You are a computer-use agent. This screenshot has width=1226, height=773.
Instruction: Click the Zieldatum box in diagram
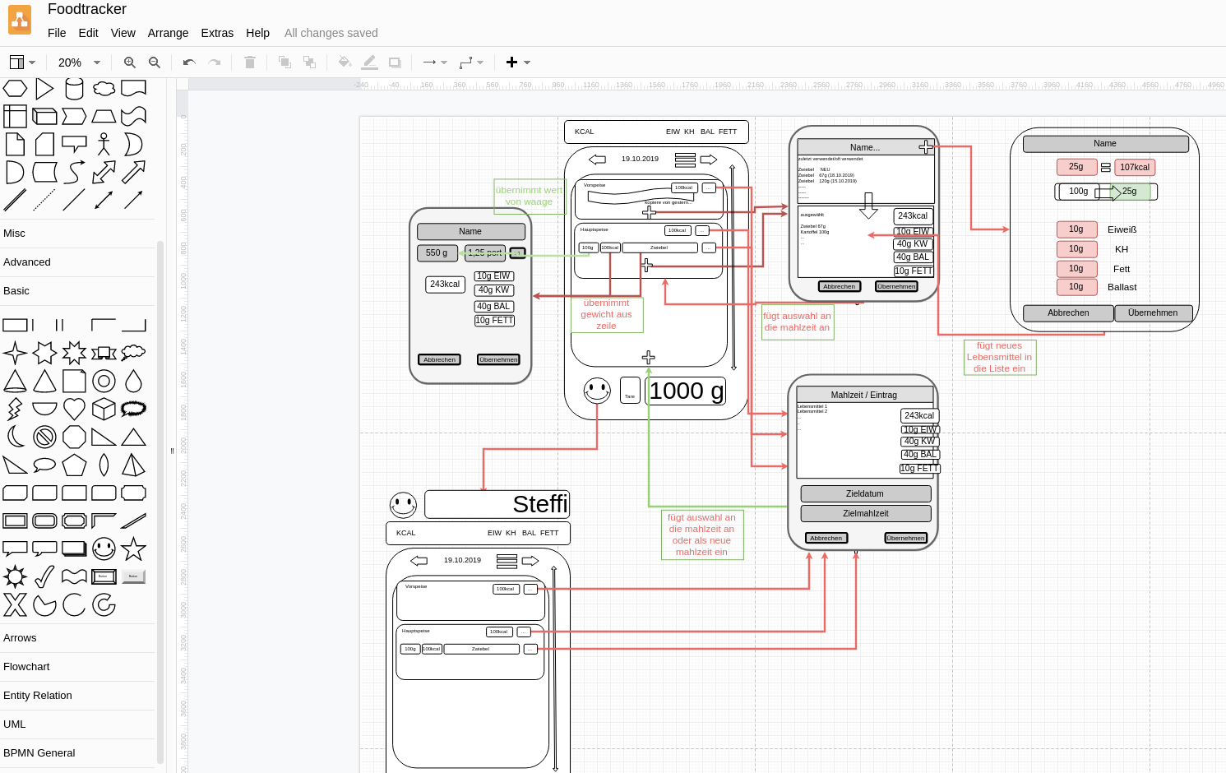point(866,494)
